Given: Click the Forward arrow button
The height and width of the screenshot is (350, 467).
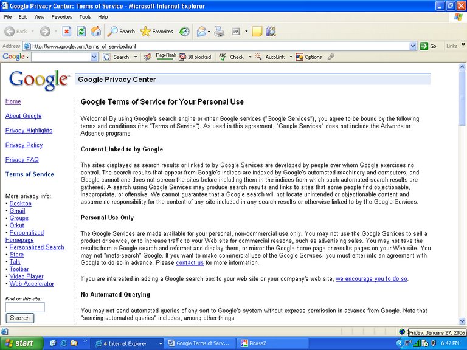Looking at the screenshot, I should coord(45,31).
